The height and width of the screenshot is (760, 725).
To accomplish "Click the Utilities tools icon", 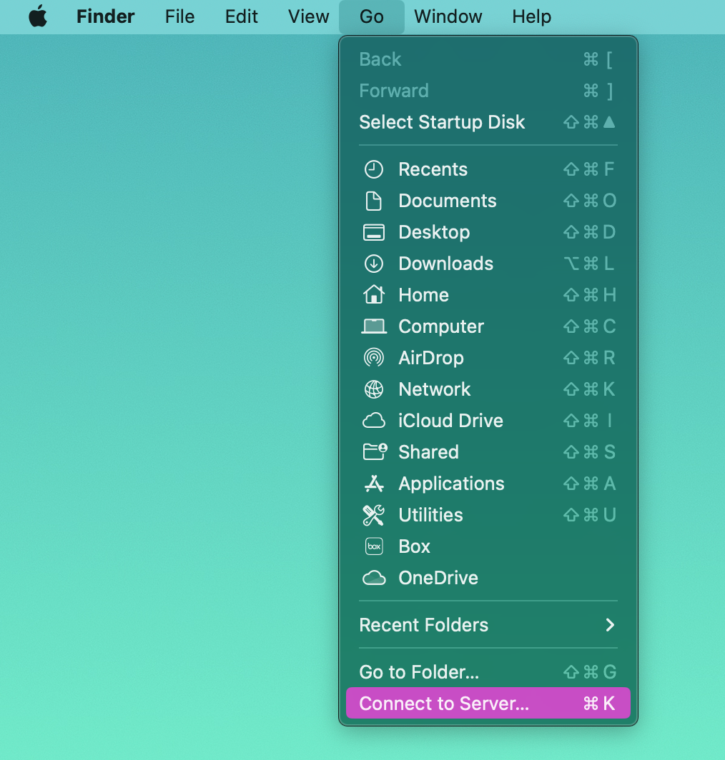I will (374, 515).
